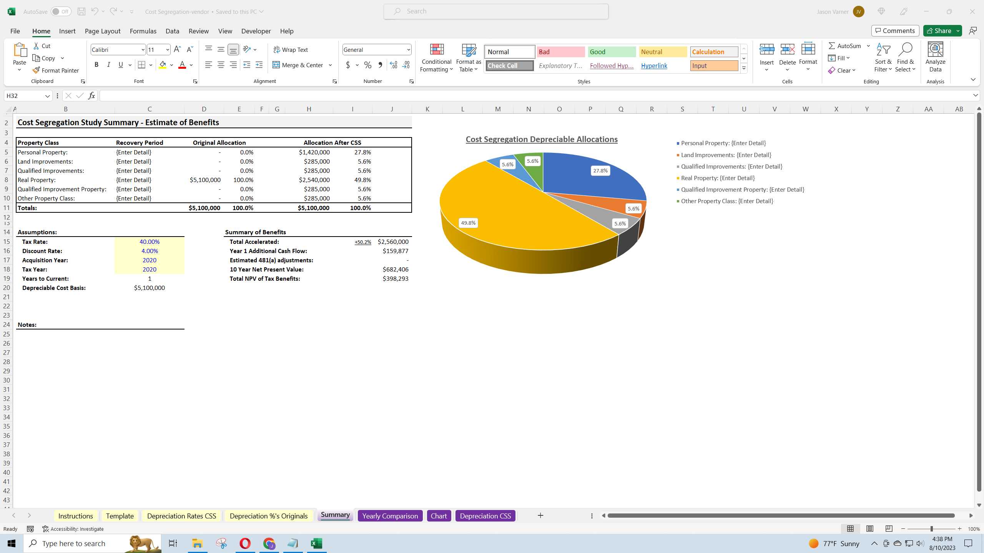
Task: Expand the AutoSum options arrow
Action: [868, 46]
